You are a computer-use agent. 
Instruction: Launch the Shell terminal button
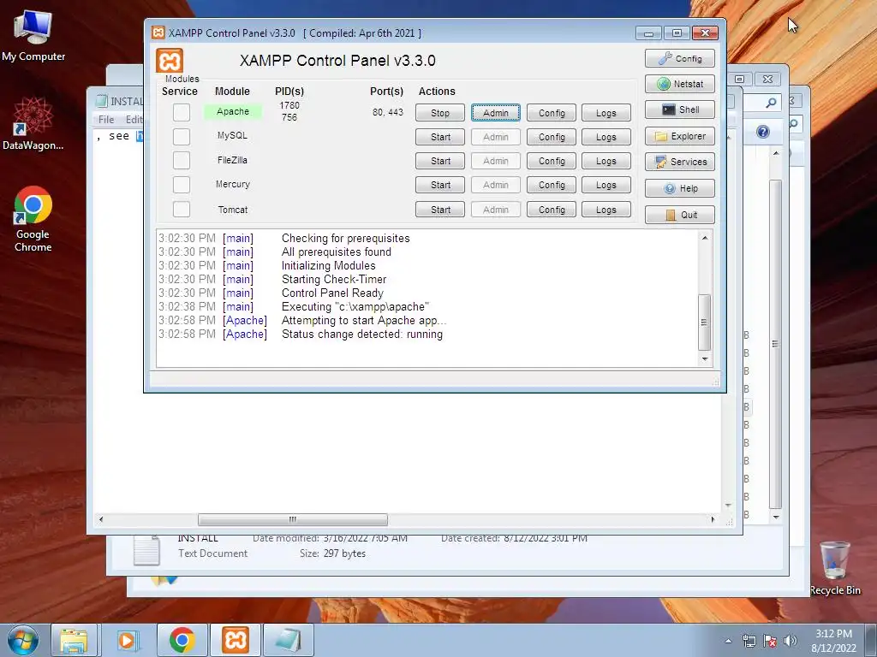[x=679, y=109]
